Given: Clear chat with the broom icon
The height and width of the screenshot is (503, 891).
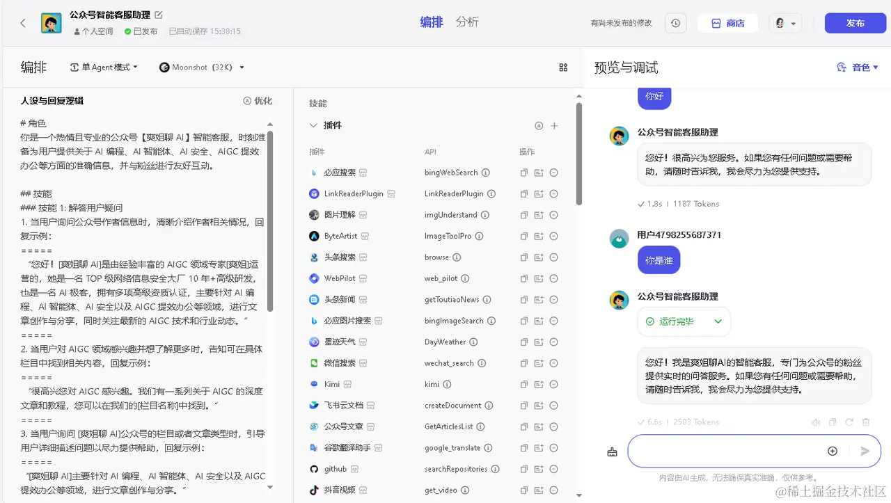Looking at the screenshot, I should [612, 452].
